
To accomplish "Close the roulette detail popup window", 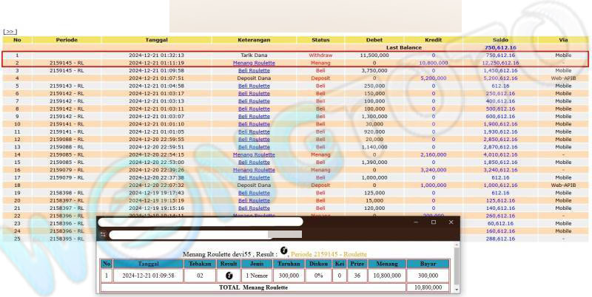I will (x=451, y=222).
